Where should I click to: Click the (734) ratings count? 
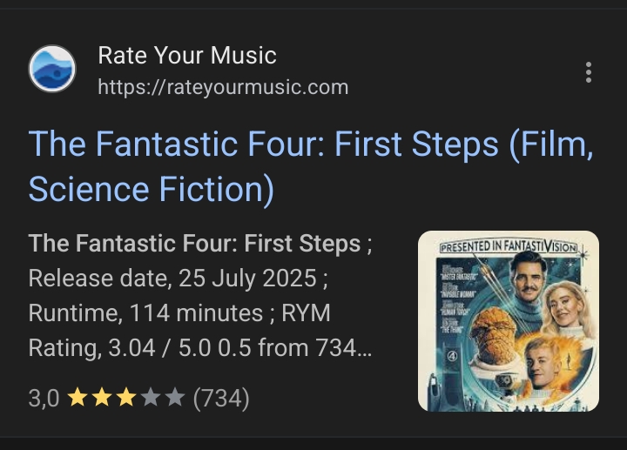tap(221, 399)
